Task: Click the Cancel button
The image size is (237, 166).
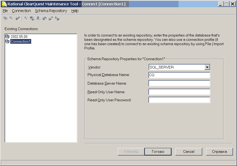Action: (x=189, y=151)
